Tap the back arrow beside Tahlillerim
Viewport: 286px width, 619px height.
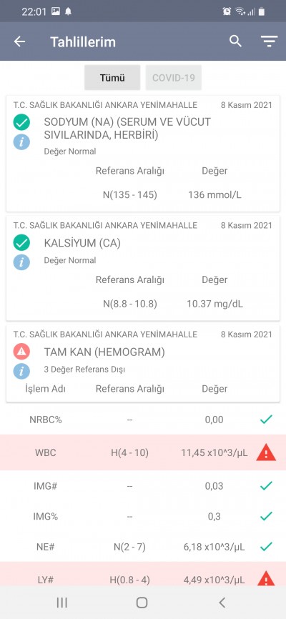click(19, 41)
